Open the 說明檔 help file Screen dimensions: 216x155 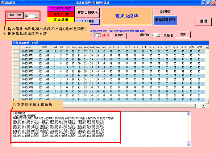click(165, 11)
